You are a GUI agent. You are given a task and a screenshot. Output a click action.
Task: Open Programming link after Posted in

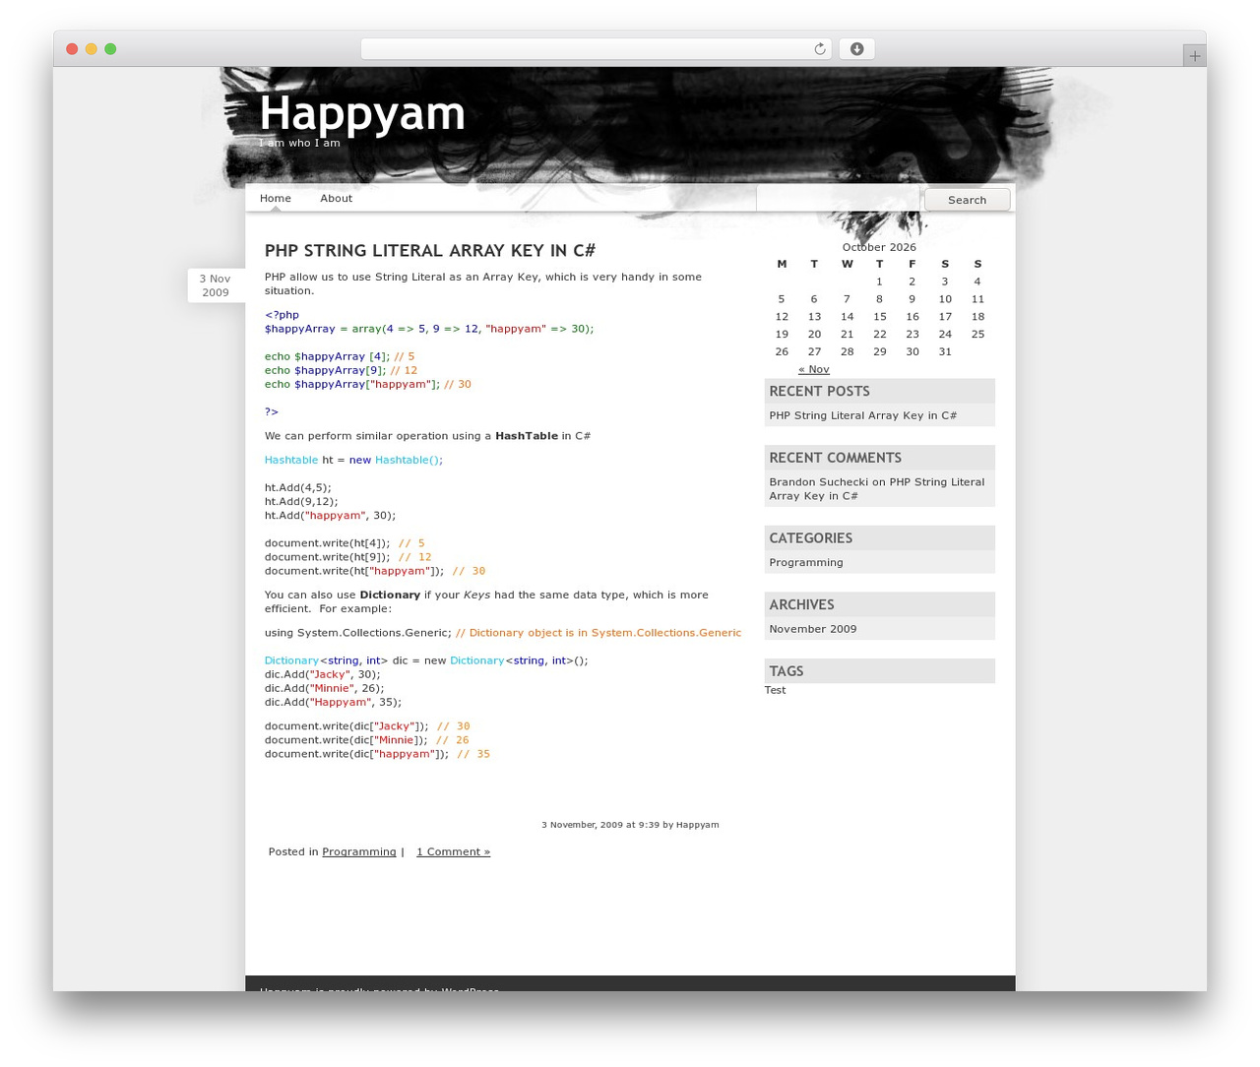(359, 851)
